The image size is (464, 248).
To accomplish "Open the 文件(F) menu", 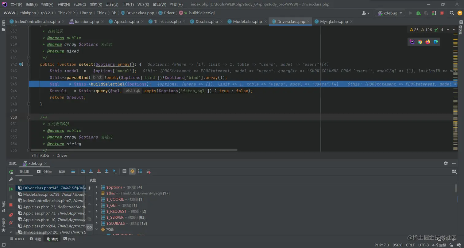I will (16, 5).
